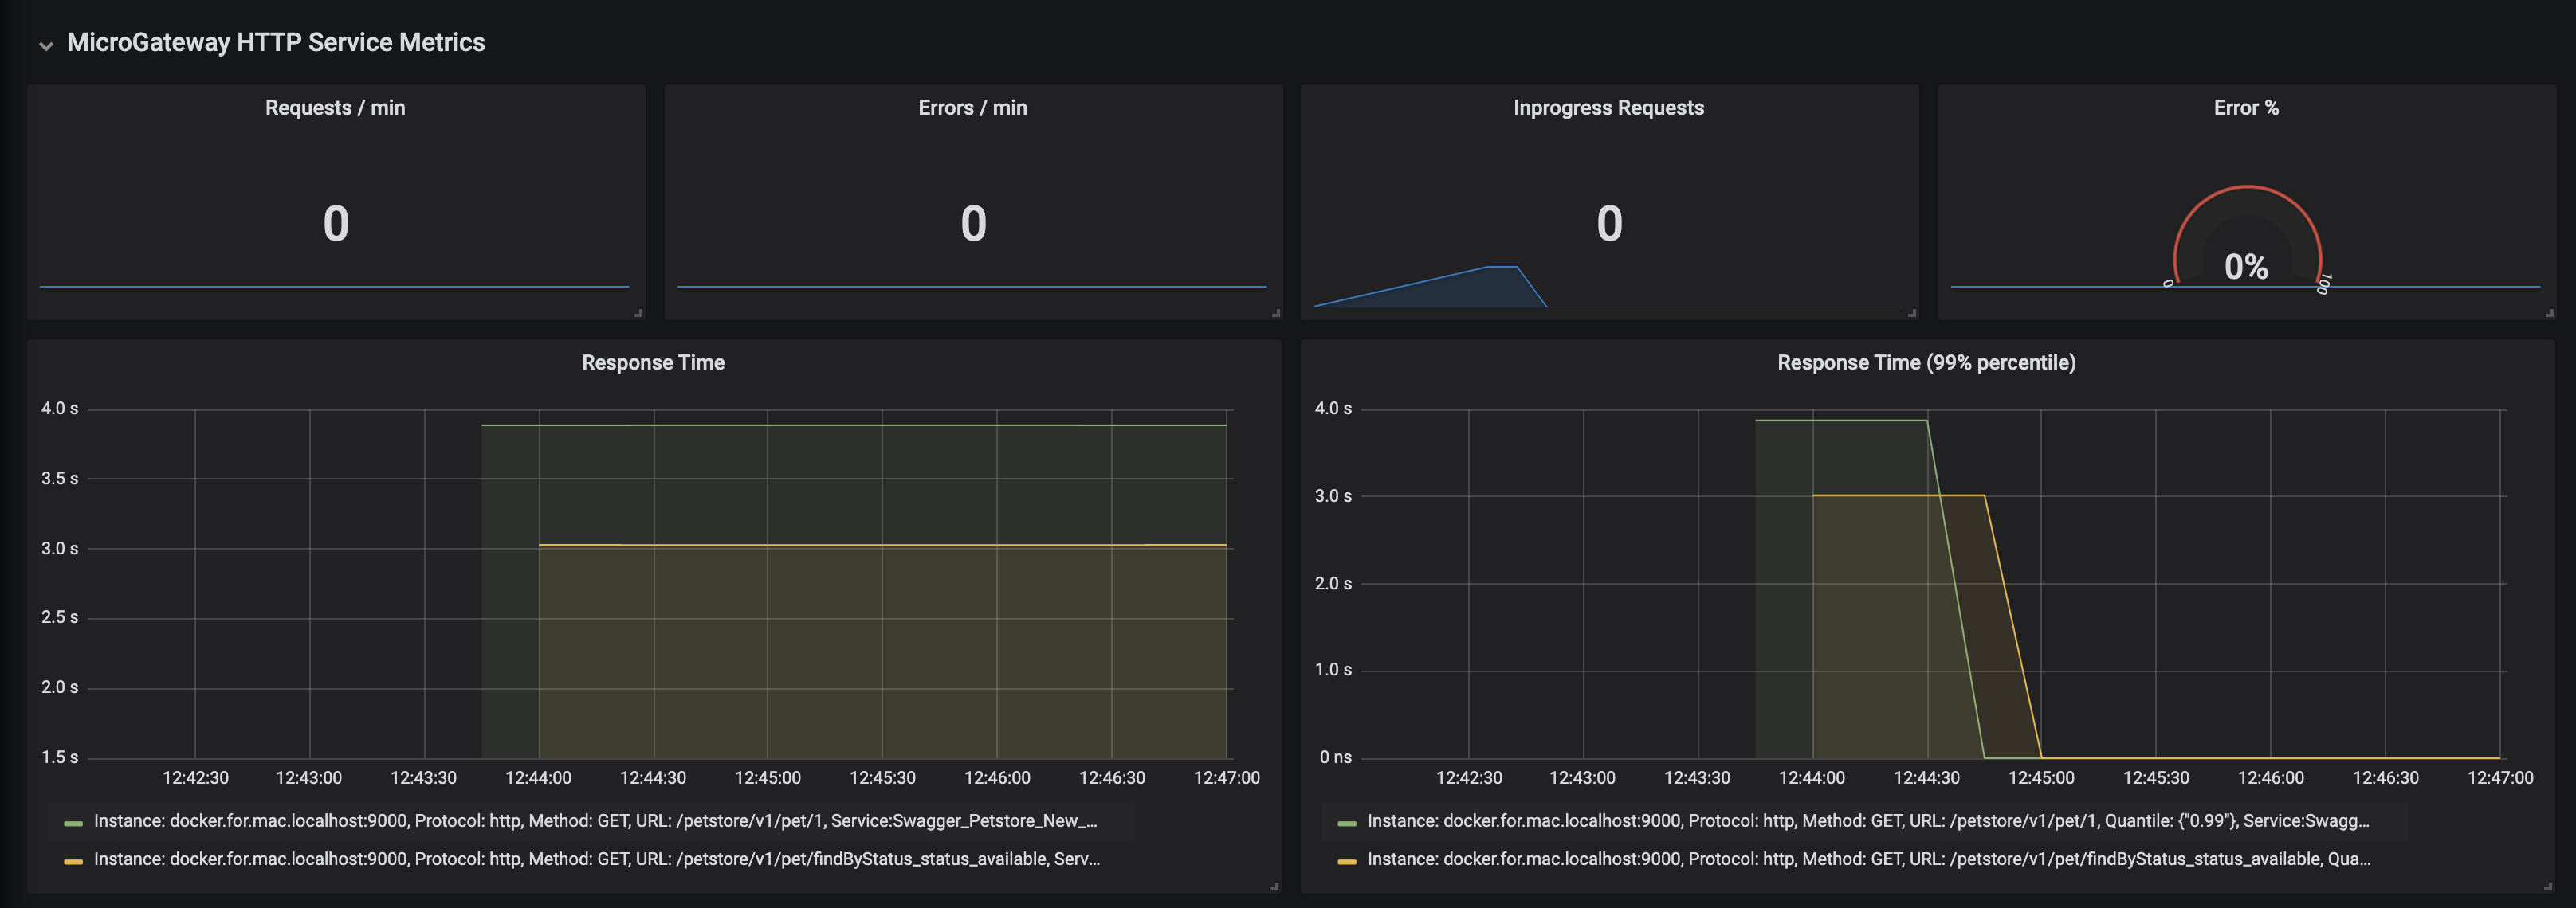
Task: Toggle /petstore/v1/pet/1 Quantile series in percentile legend
Action: (1867, 821)
